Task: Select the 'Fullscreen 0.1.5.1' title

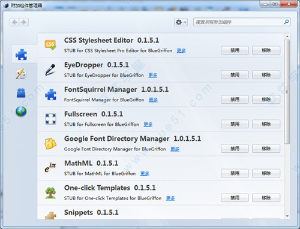Action: tap(94, 114)
